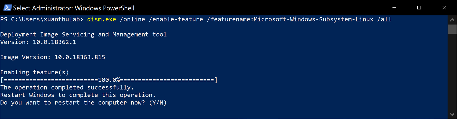Click the /online parameter in the command
Viewport: 457px width, 119px height.
[132, 19]
